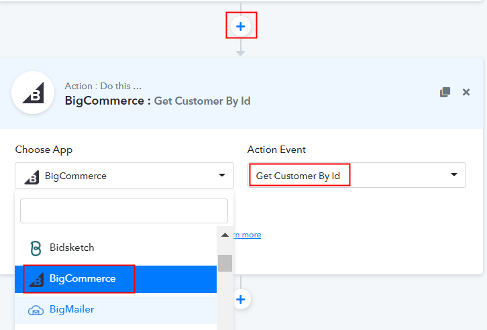Screen dimensions: 487x330
Task: Click the BigCommerce icon in highlighted row
Action: point(36,279)
